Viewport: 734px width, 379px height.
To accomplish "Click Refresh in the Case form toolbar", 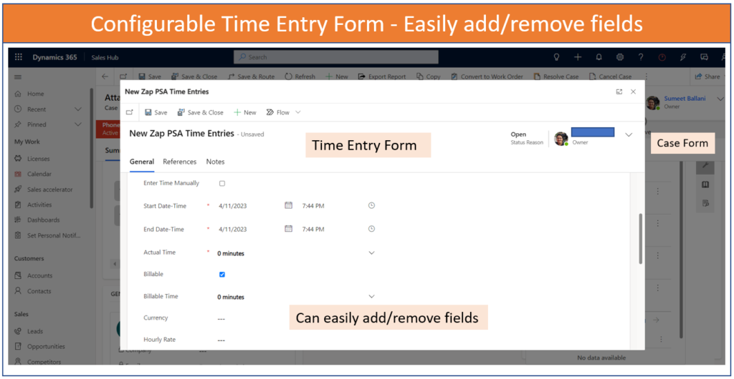I will click(300, 77).
